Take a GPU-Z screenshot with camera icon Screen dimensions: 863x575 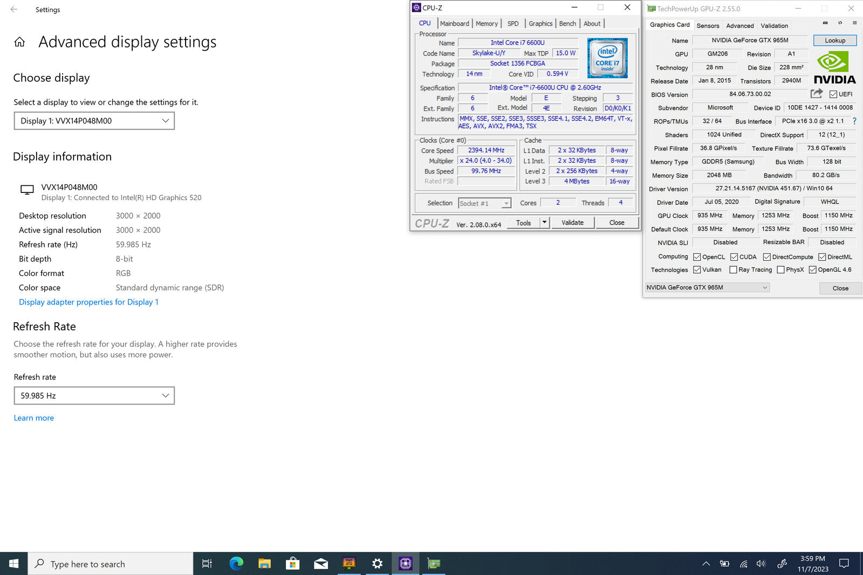point(825,23)
